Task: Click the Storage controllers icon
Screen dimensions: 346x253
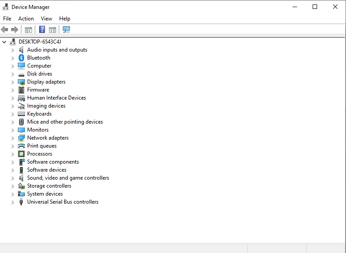Action: point(21,186)
